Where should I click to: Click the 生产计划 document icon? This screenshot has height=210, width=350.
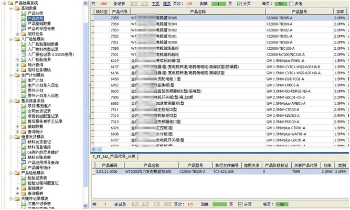tap(24, 79)
